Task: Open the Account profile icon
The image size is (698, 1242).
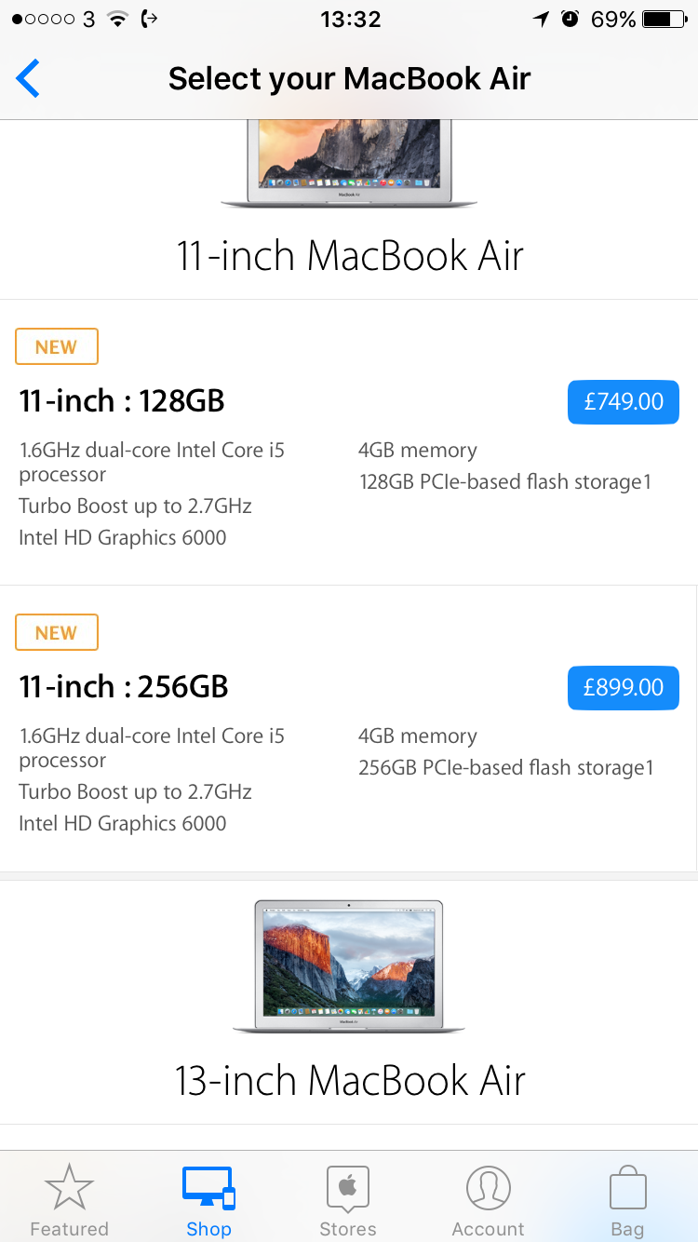Action: pyautogui.click(x=488, y=1189)
